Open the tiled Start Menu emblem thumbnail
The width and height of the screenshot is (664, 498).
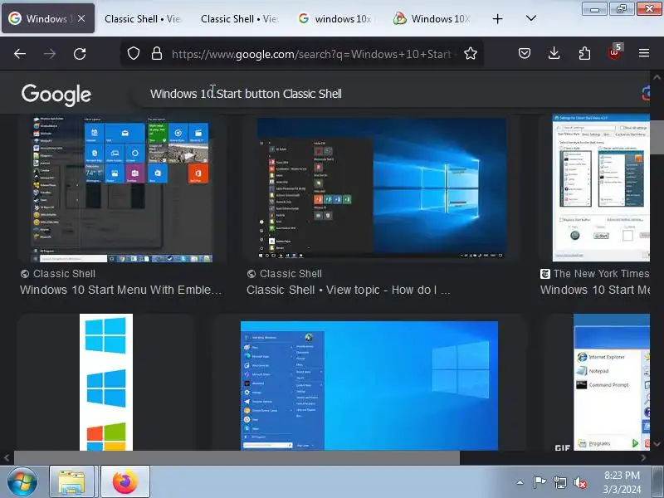121,189
